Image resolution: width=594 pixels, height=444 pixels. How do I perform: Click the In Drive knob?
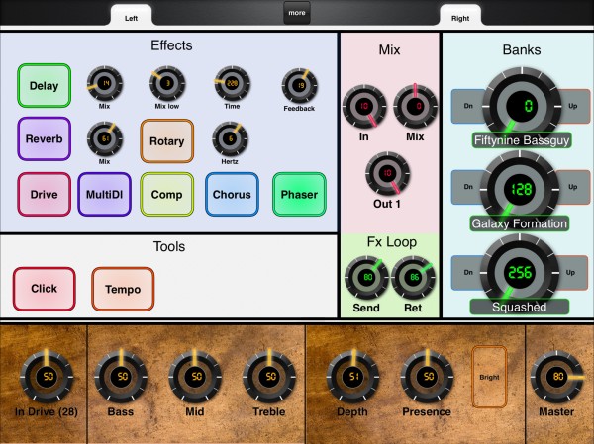pyautogui.click(x=47, y=377)
